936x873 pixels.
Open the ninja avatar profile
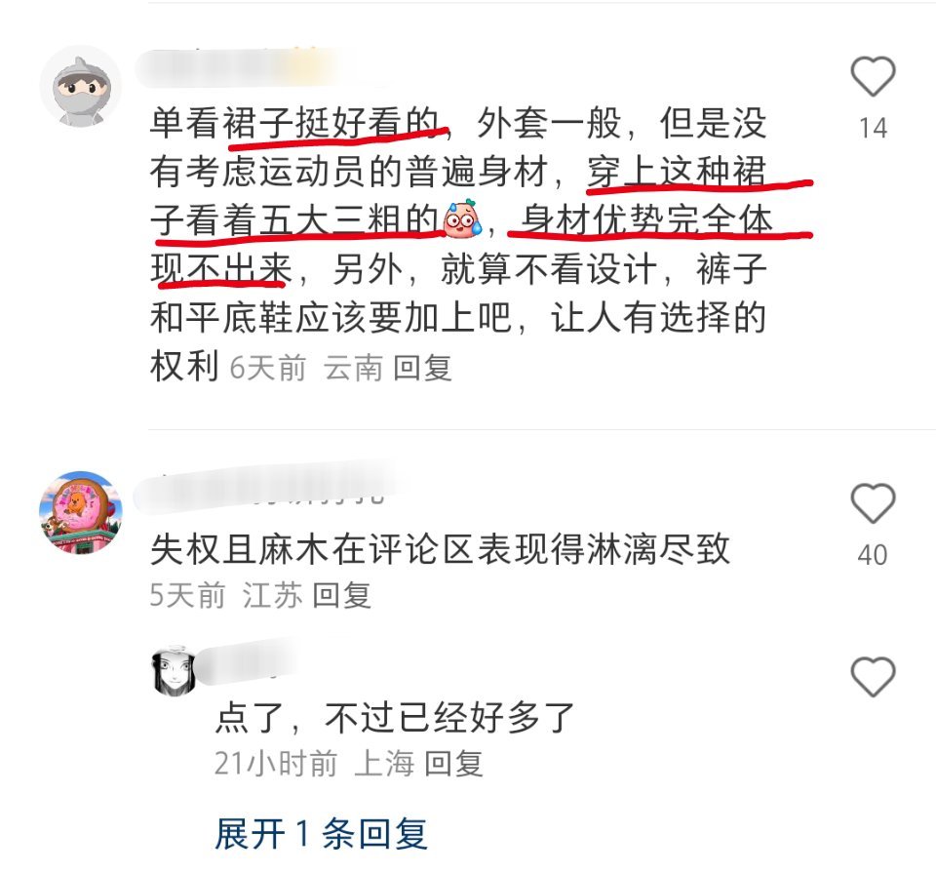pos(81,86)
